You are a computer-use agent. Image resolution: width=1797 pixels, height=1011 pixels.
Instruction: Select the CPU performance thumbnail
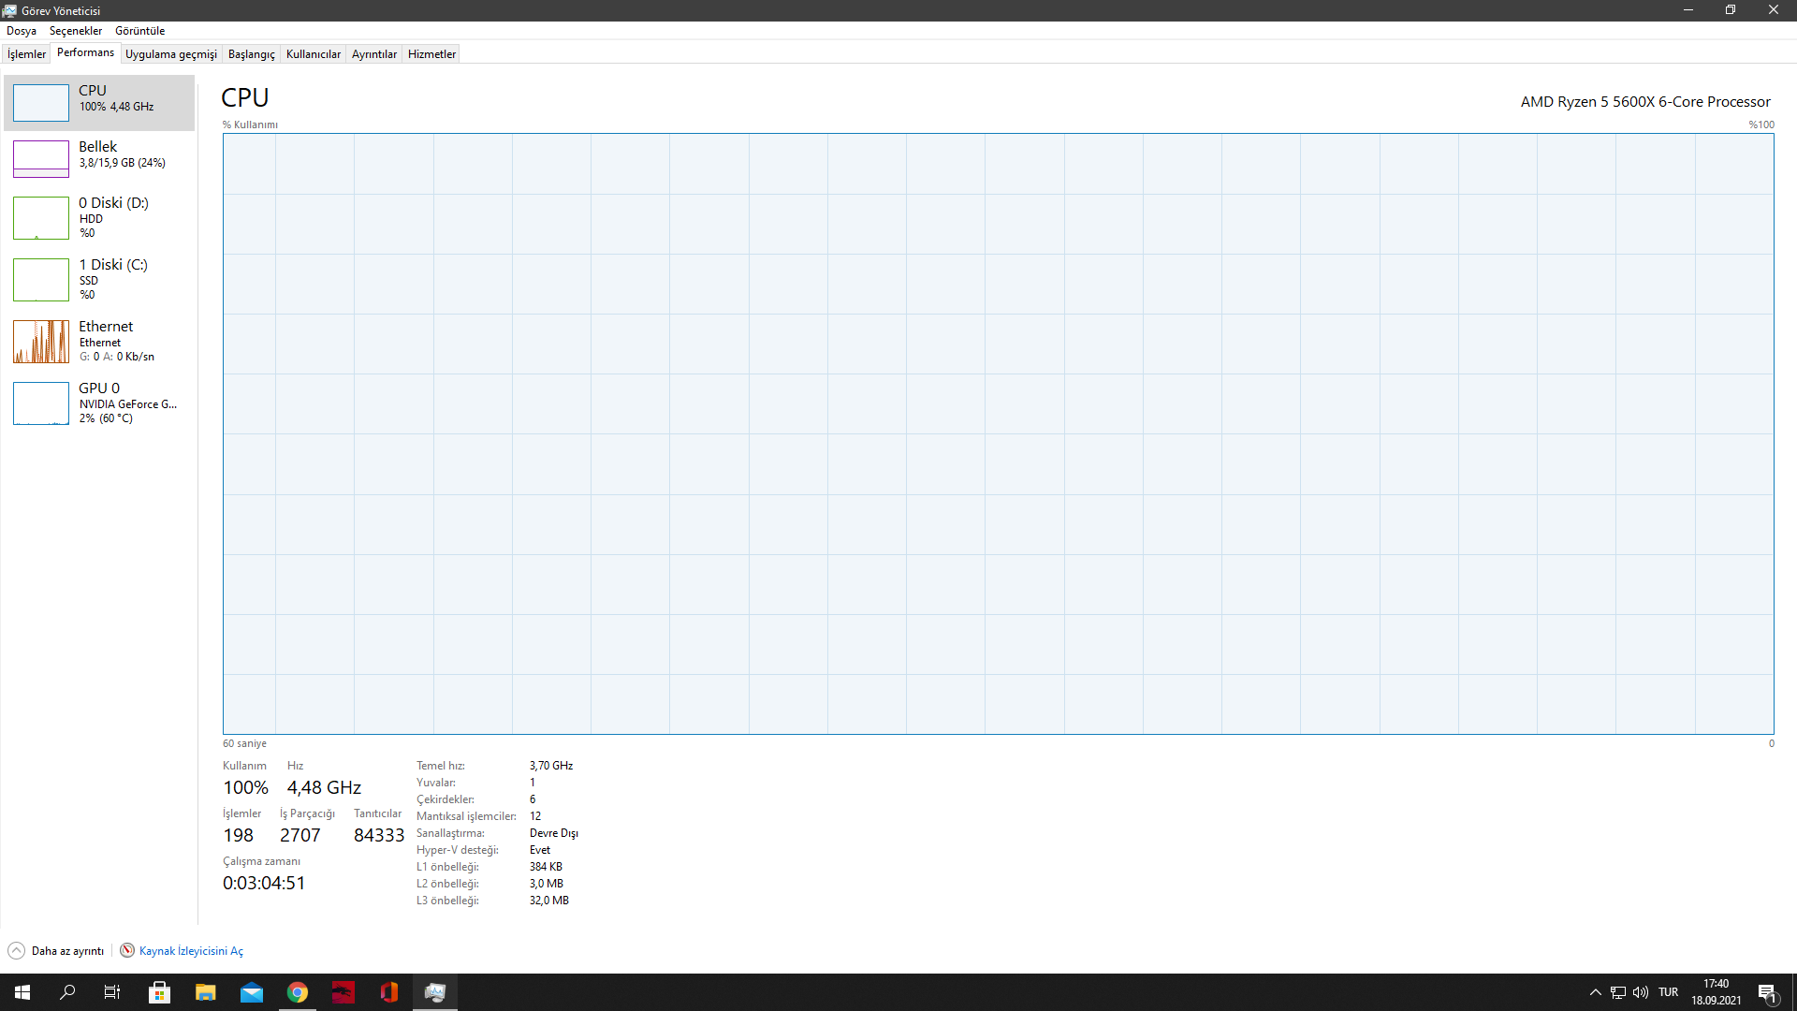point(40,103)
